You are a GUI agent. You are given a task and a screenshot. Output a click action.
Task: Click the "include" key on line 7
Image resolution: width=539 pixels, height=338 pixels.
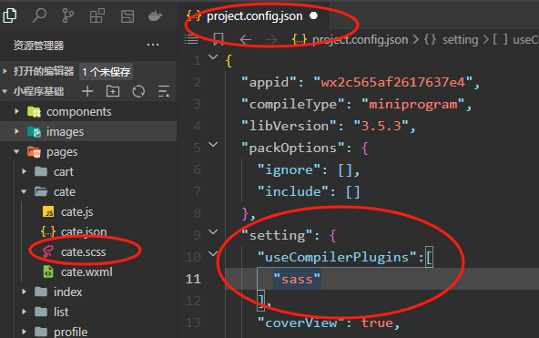(x=293, y=191)
